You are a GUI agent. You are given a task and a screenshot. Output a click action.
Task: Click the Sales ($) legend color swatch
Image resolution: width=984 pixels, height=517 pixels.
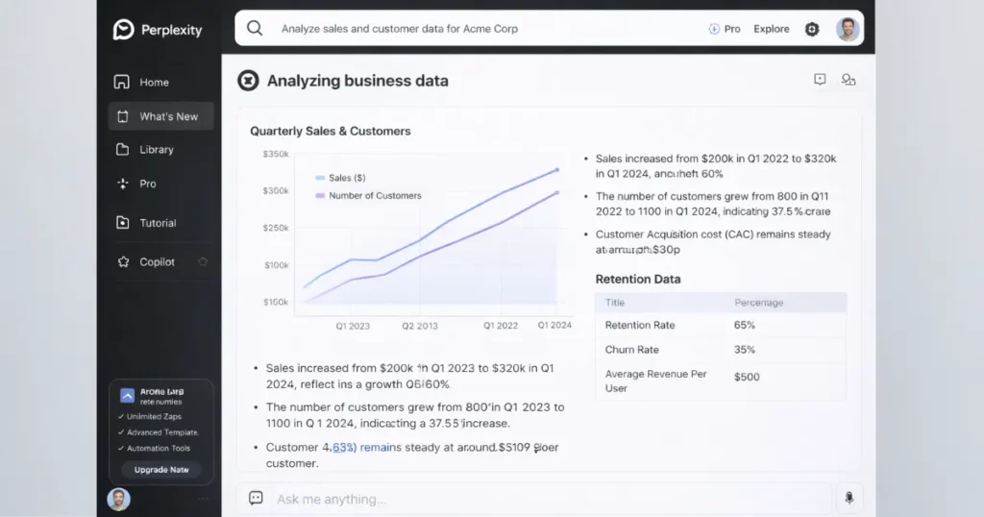tap(320, 178)
